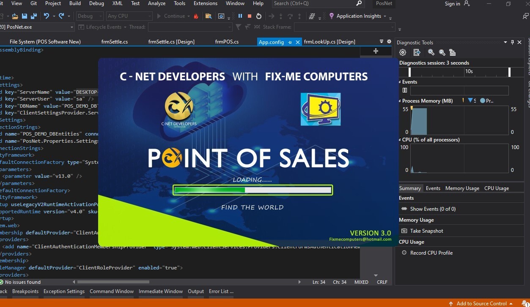Click Take Snapshot link
The width and height of the screenshot is (530, 307).
pyautogui.click(x=427, y=231)
